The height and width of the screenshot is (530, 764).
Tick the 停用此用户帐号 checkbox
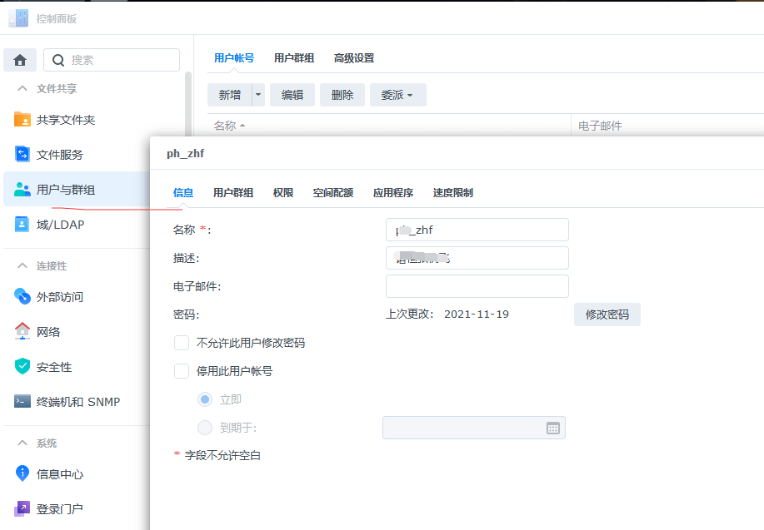pyautogui.click(x=182, y=371)
